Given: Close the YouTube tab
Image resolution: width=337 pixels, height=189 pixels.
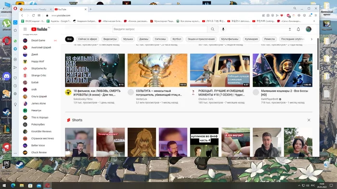Looking at the screenshot, I should (x=86, y=10).
